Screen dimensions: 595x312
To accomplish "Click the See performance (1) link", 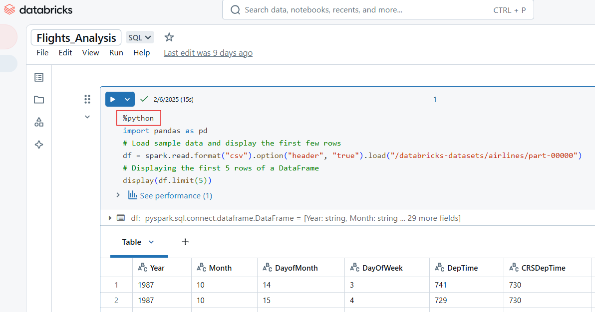I will 176,195.
